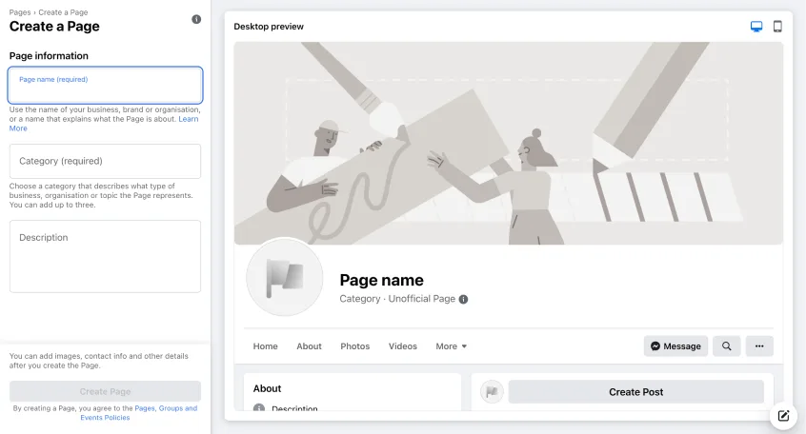Click the cover photo illustration
The image size is (806, 434).
click(509, 143)
